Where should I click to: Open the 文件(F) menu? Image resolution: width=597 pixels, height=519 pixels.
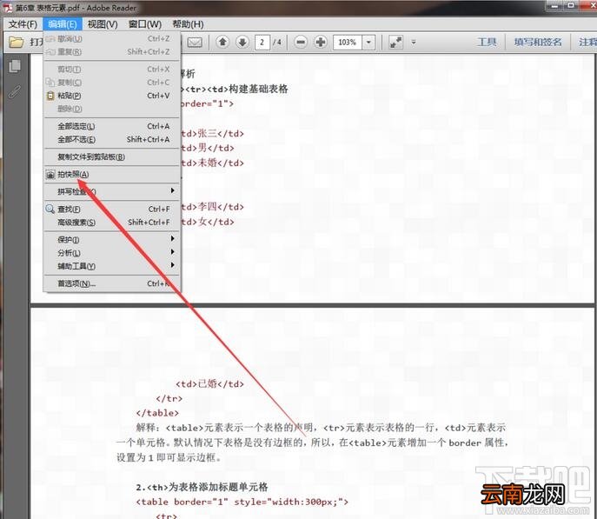23,24
